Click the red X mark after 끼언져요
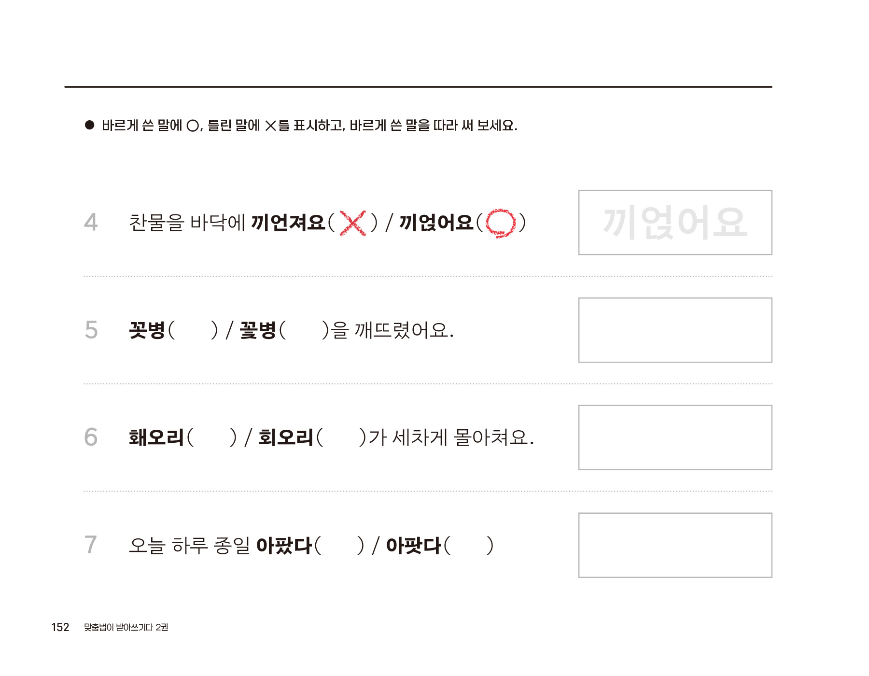The image size is (869, 676). tap(353, 223)
